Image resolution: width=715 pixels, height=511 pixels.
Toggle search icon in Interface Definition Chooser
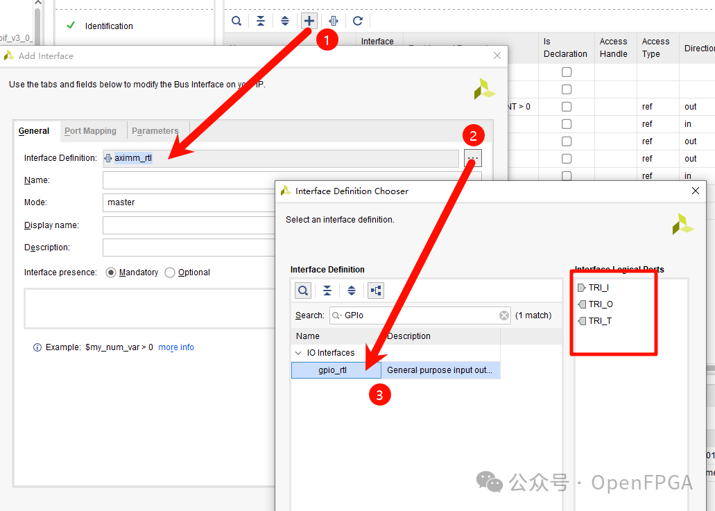[x=303, y=291]
